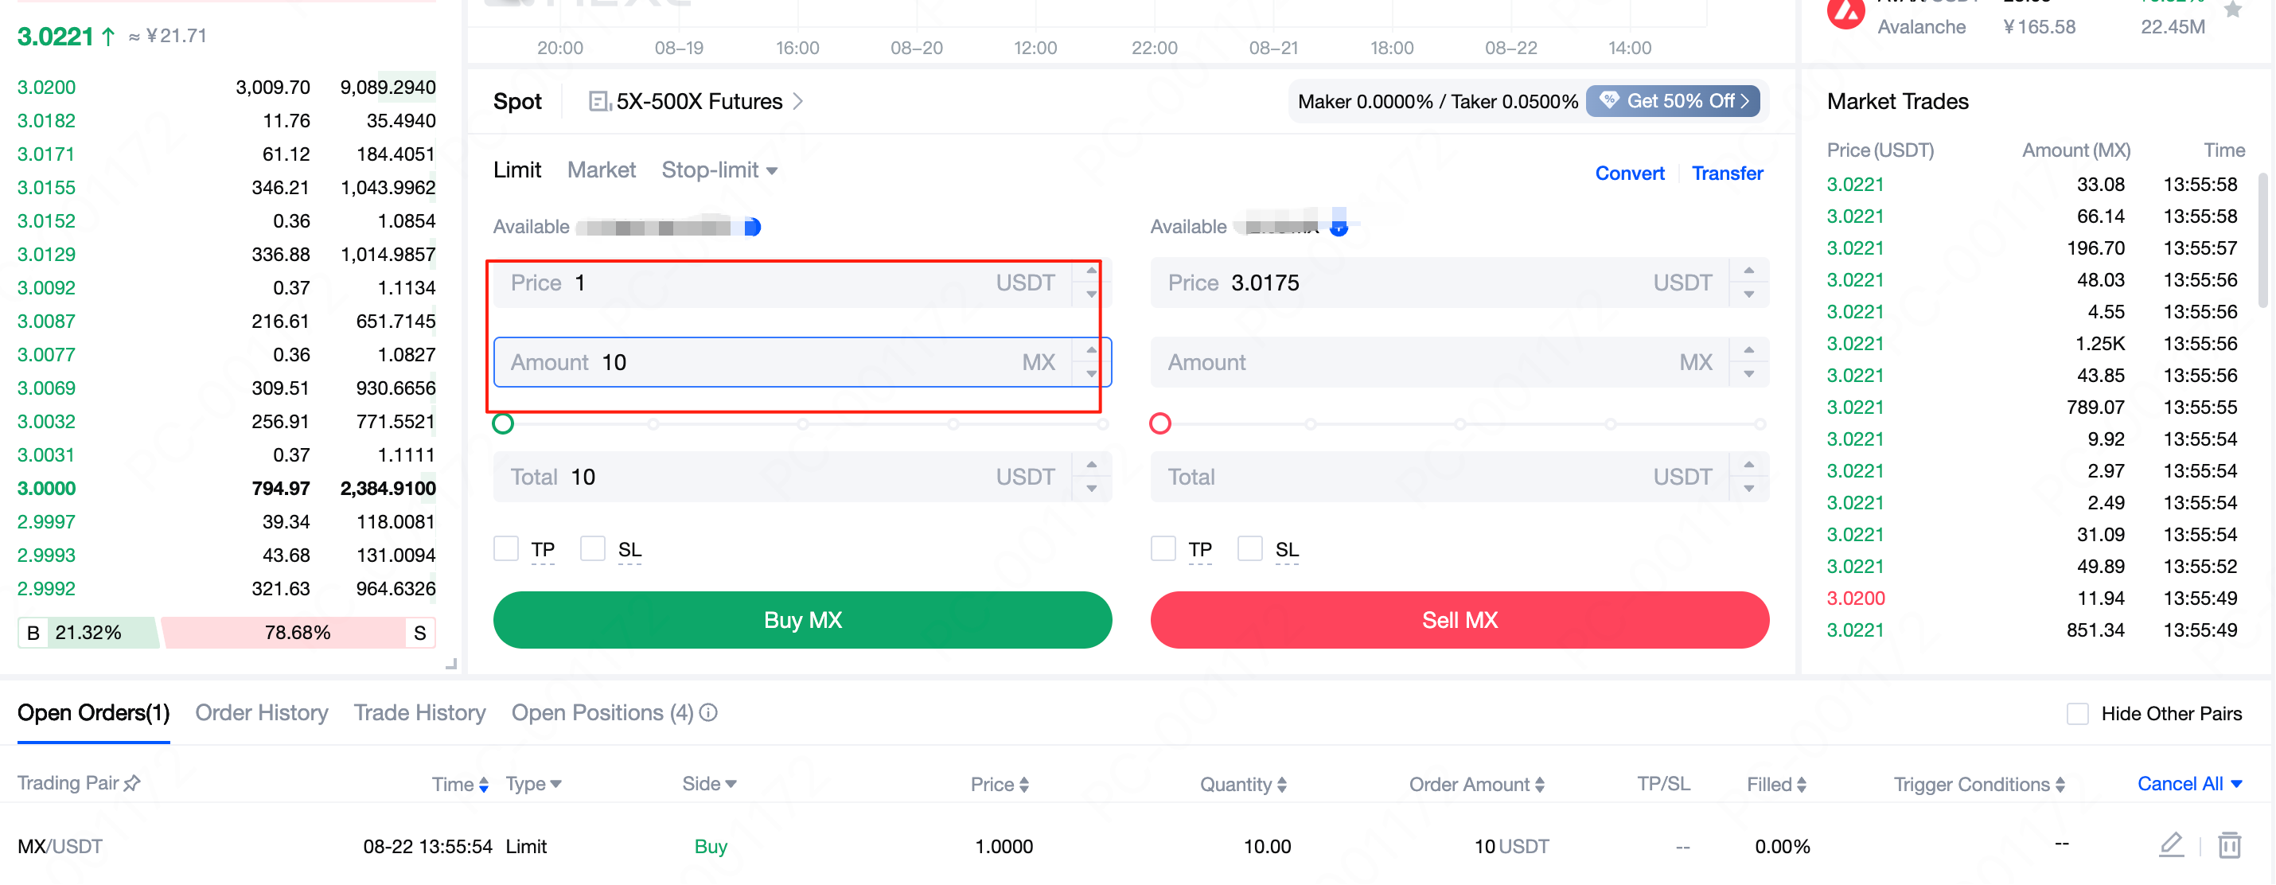The width and height of the screenshot is (2276, 885).
Task: Switch to the Order History tab
Action: [262, 713]
